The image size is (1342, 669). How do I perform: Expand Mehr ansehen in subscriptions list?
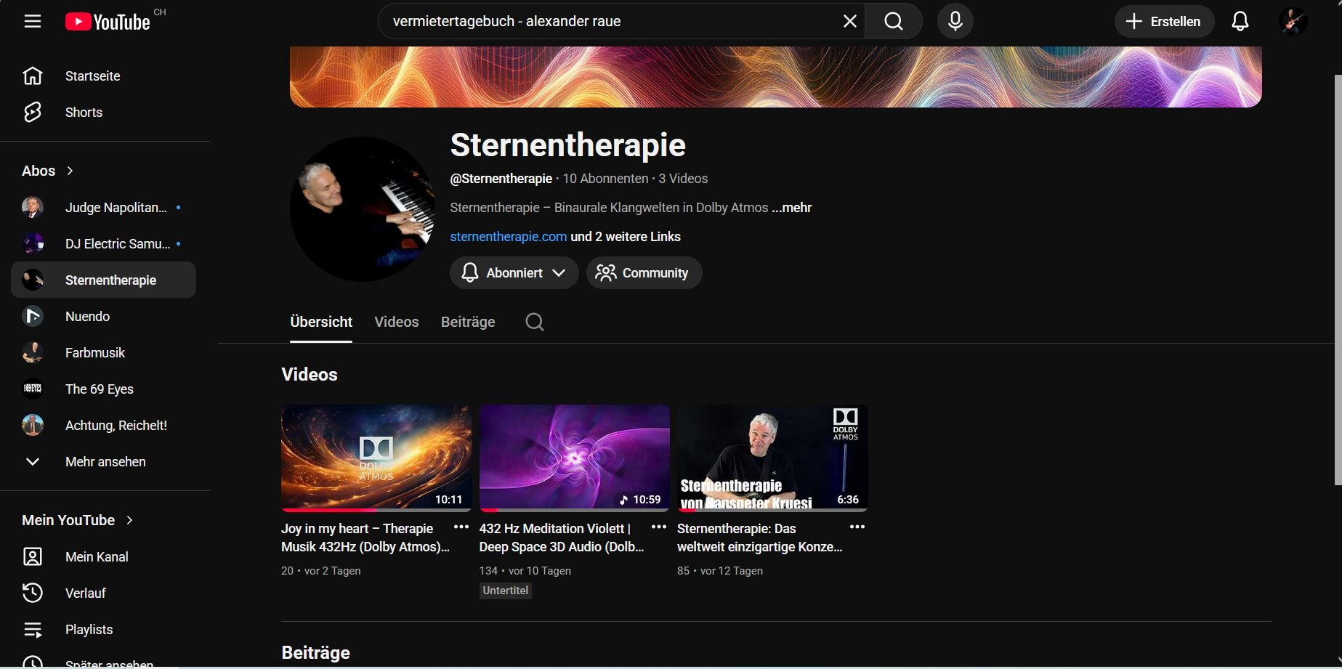tap(105, 462)
